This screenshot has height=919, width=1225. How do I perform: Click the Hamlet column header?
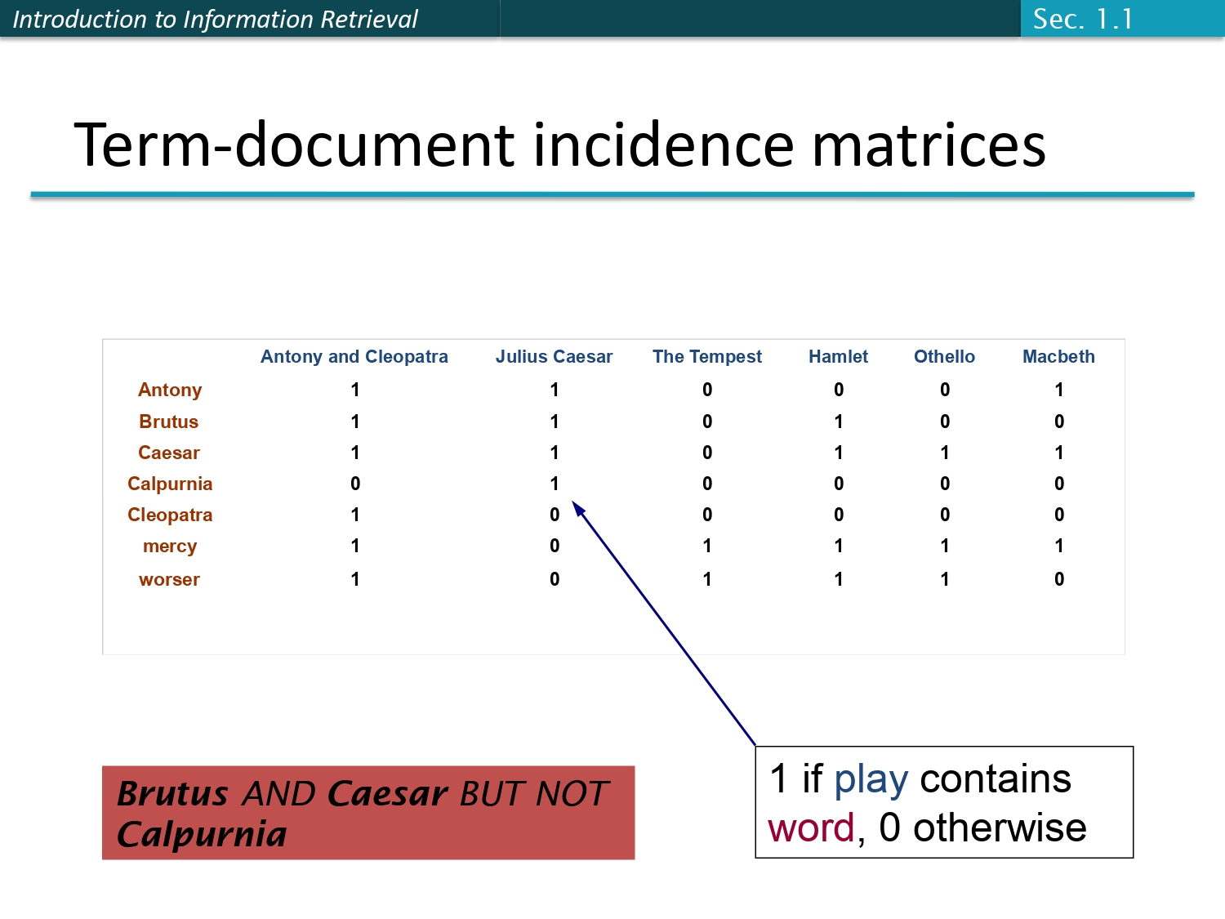coord(838,356)
